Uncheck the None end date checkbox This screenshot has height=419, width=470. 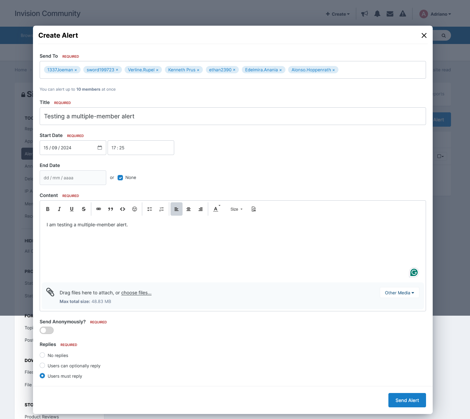click(120, 178)
